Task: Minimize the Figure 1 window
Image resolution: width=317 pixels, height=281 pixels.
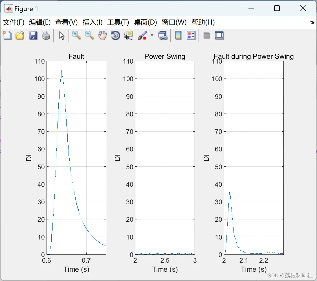Action: click(x=251, y=8)
